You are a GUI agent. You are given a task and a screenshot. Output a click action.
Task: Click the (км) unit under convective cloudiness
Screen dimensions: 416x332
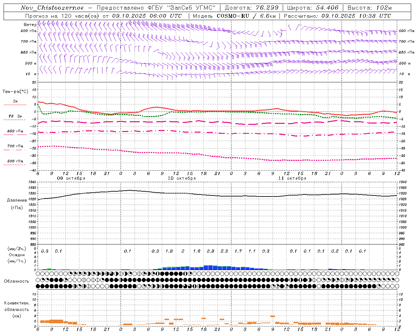17,316
